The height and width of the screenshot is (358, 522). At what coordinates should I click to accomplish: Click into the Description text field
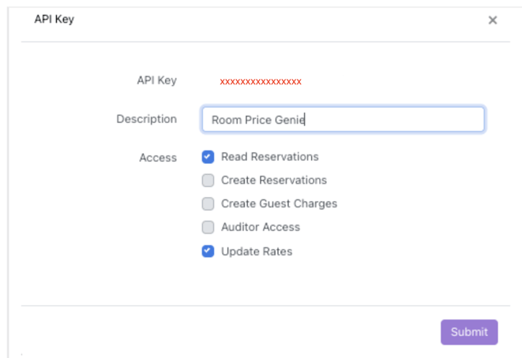tap(343, 120)
